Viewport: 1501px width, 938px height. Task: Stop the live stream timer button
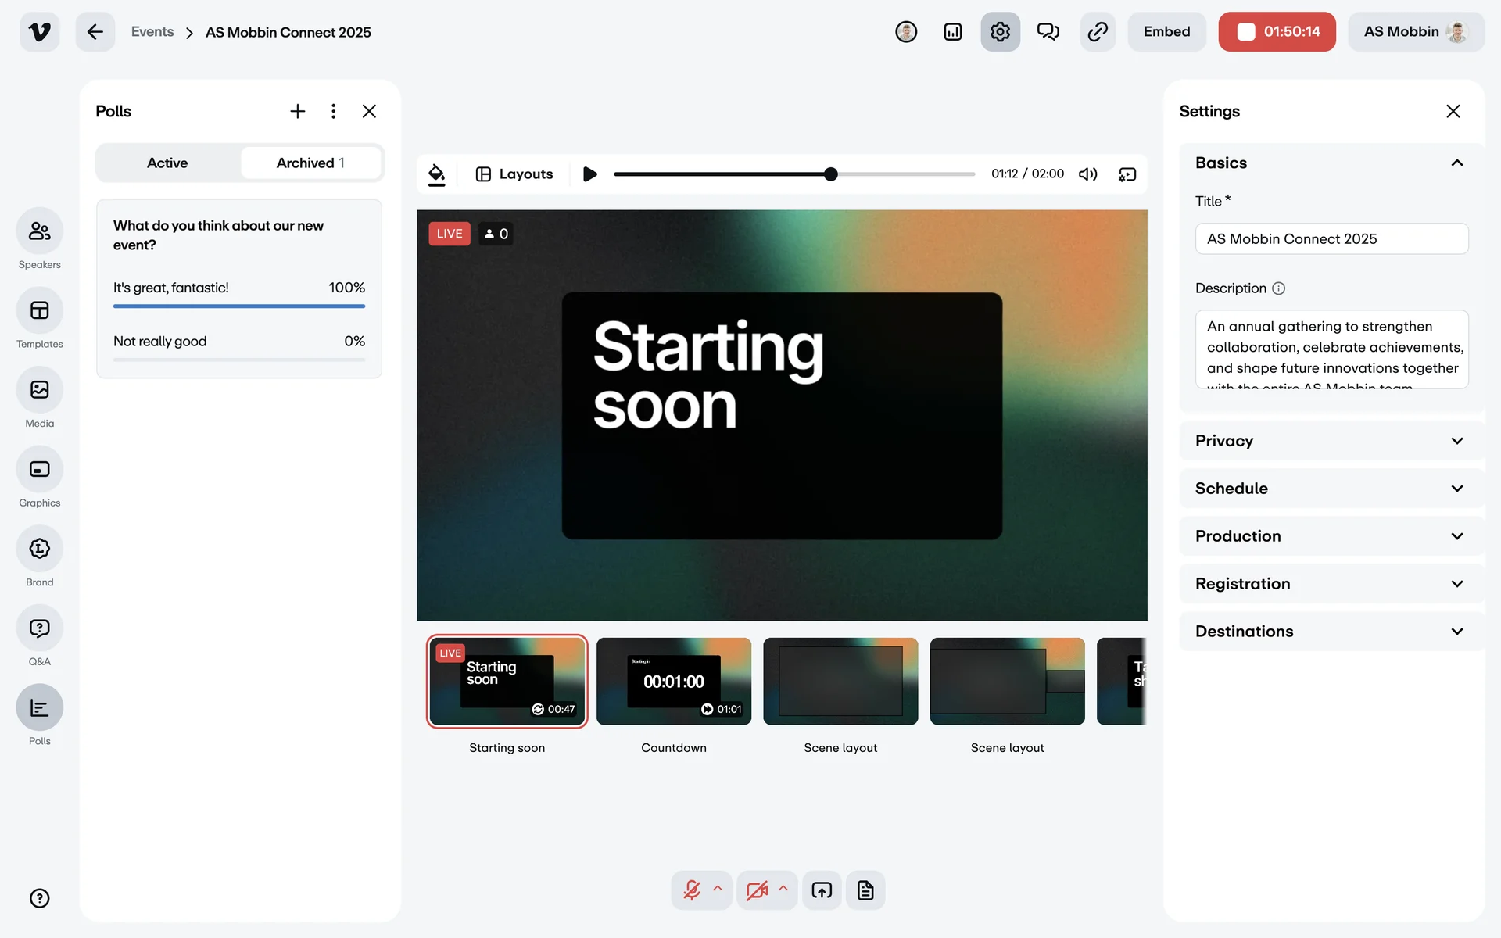1277,32
